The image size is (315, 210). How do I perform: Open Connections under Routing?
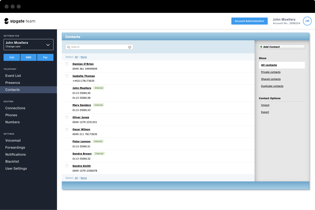[15, 108]
